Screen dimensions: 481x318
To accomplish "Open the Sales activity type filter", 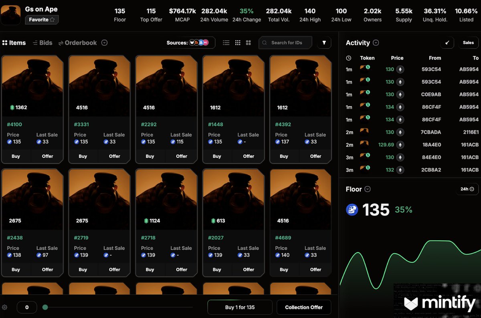I will 468,42.
